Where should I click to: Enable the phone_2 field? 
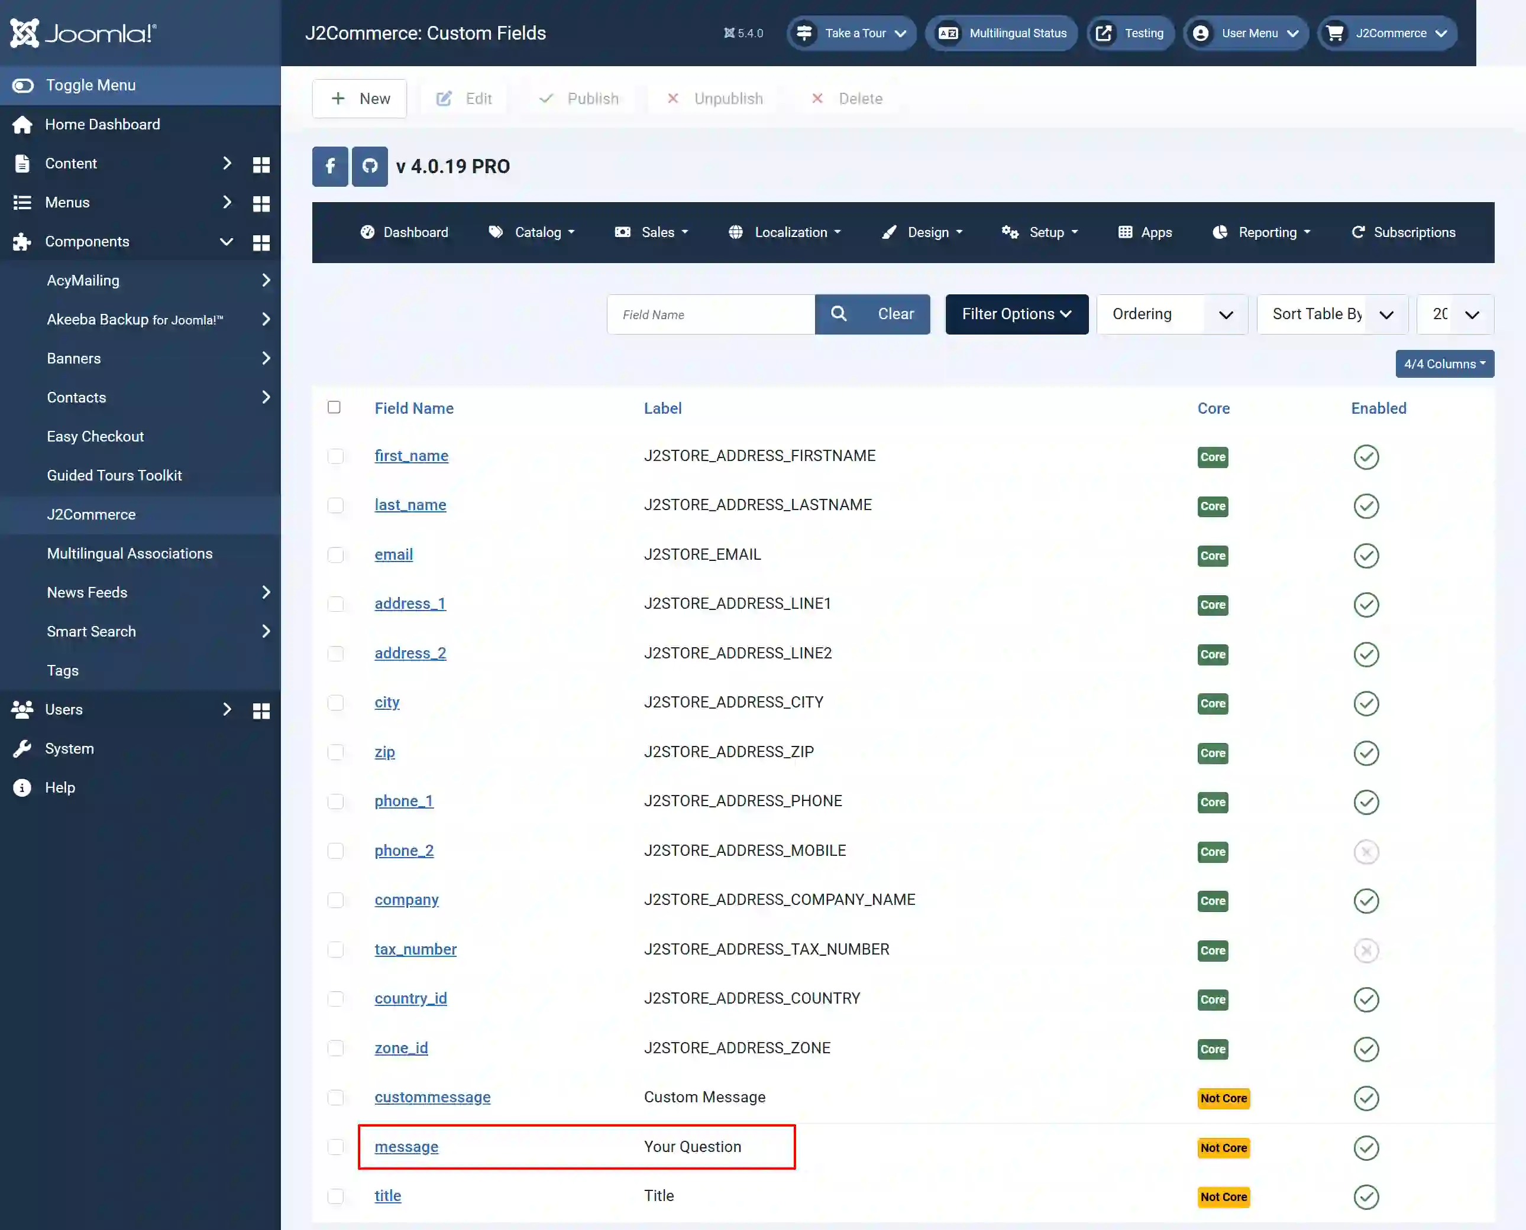[1366, 852]
